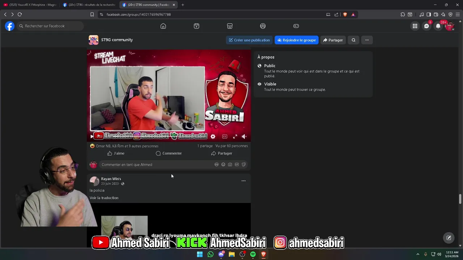Click the ST9G community group title

pyautogui.click(x=117, y=40)
